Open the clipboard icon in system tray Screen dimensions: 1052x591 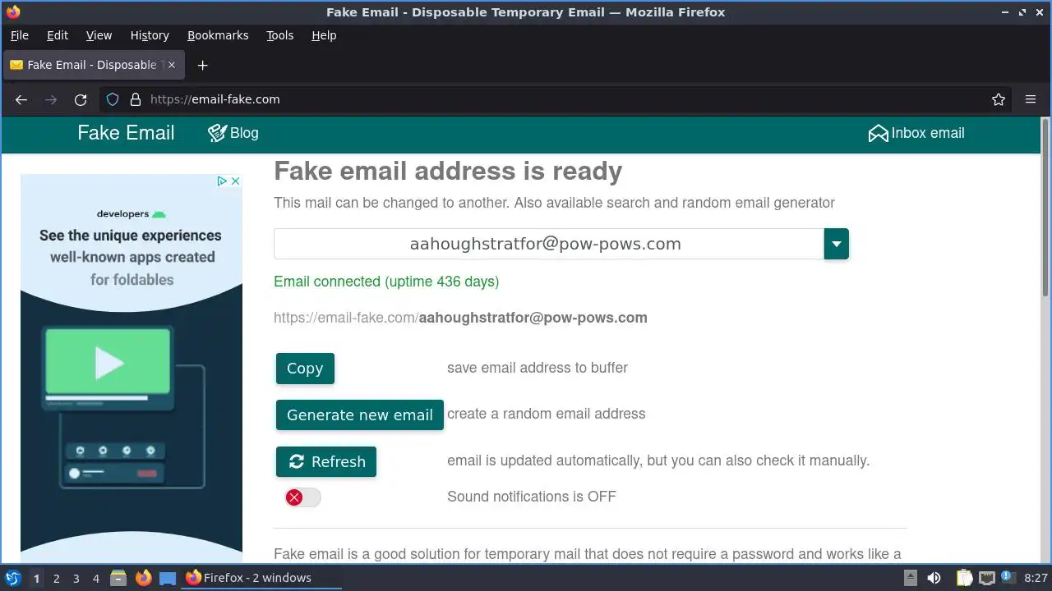click(963, 578)
